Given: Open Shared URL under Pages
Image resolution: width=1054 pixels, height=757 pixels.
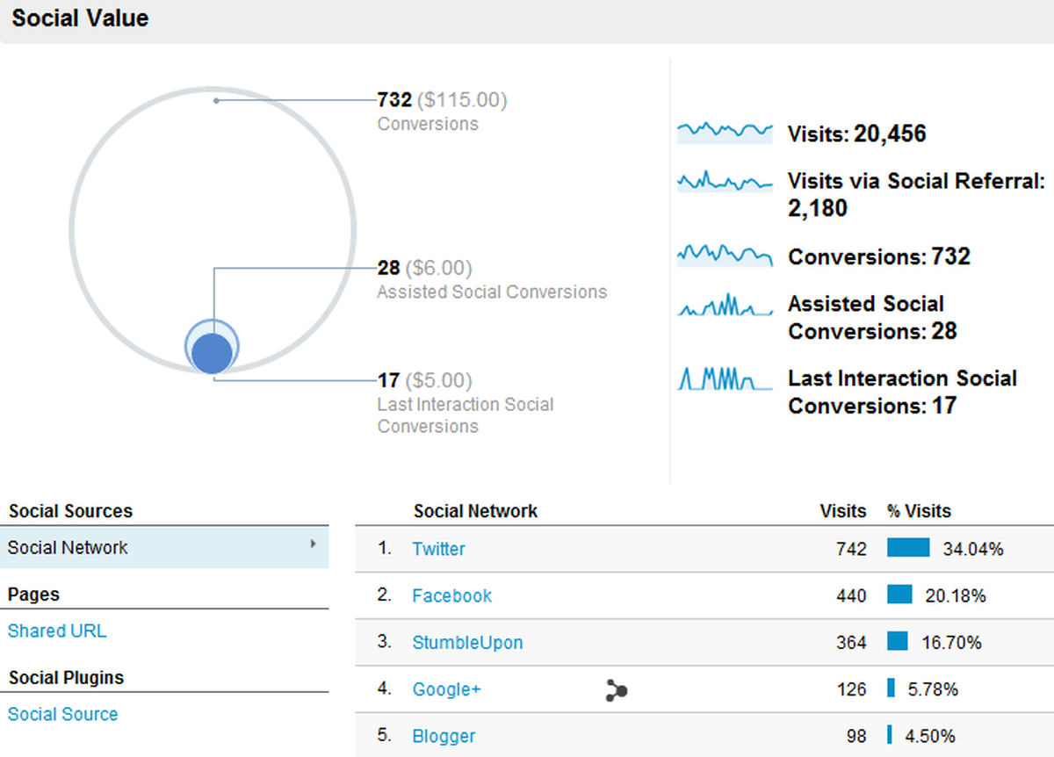Looking at the screenshot, I should pyautogui.click(x=57, y=631).
